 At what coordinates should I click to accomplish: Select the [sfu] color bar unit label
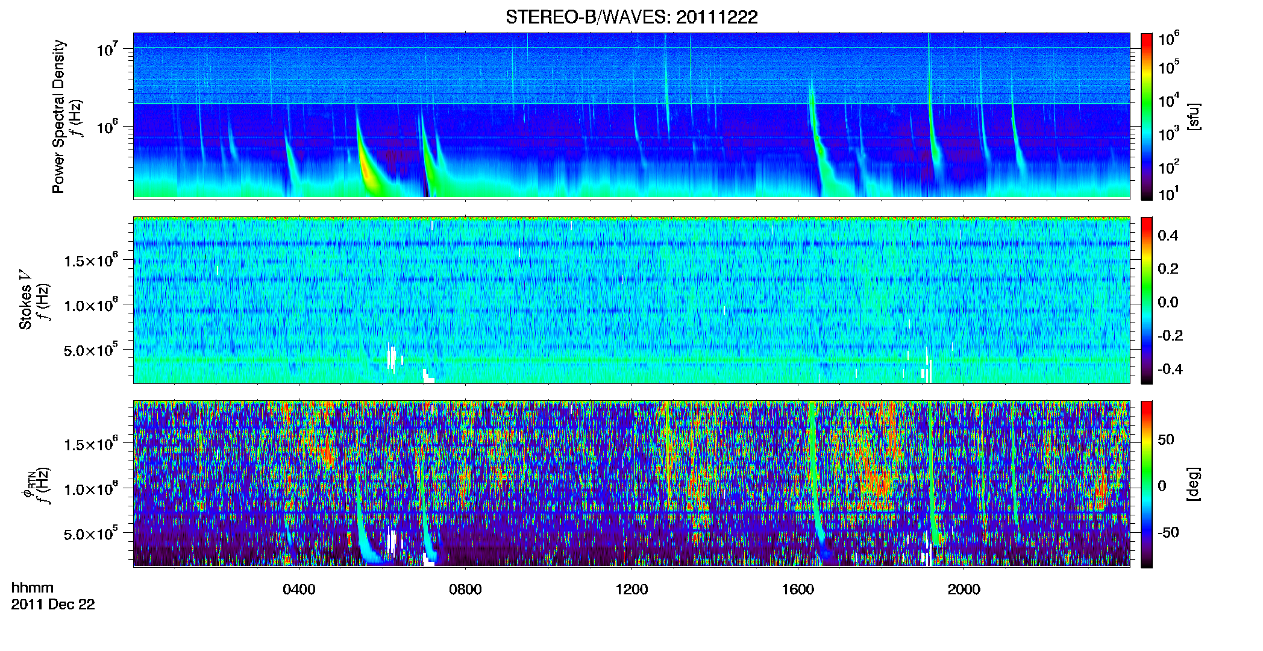tap(1194, 116)
